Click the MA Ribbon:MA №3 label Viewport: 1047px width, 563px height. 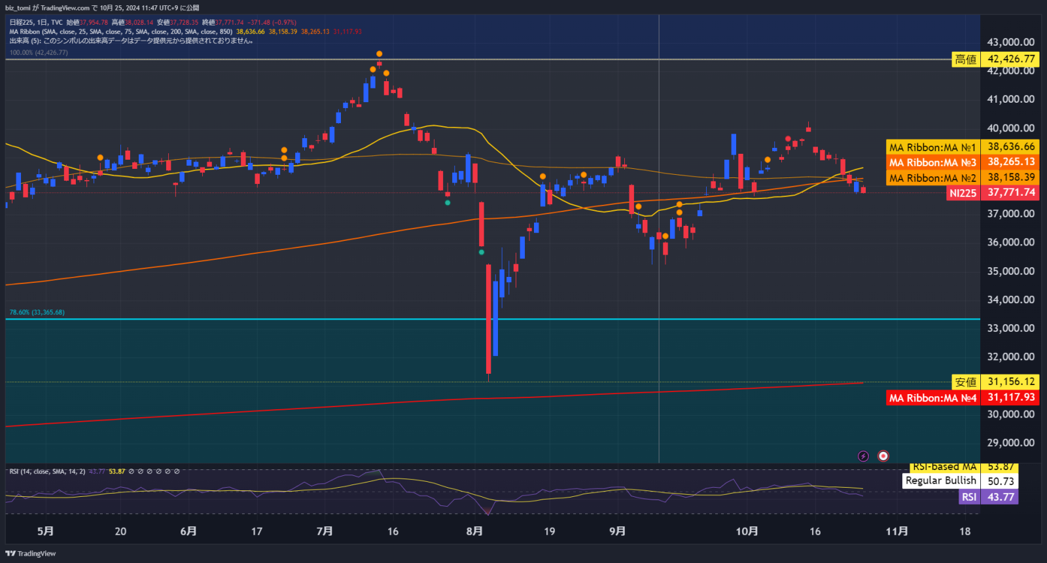coord(932,162)
